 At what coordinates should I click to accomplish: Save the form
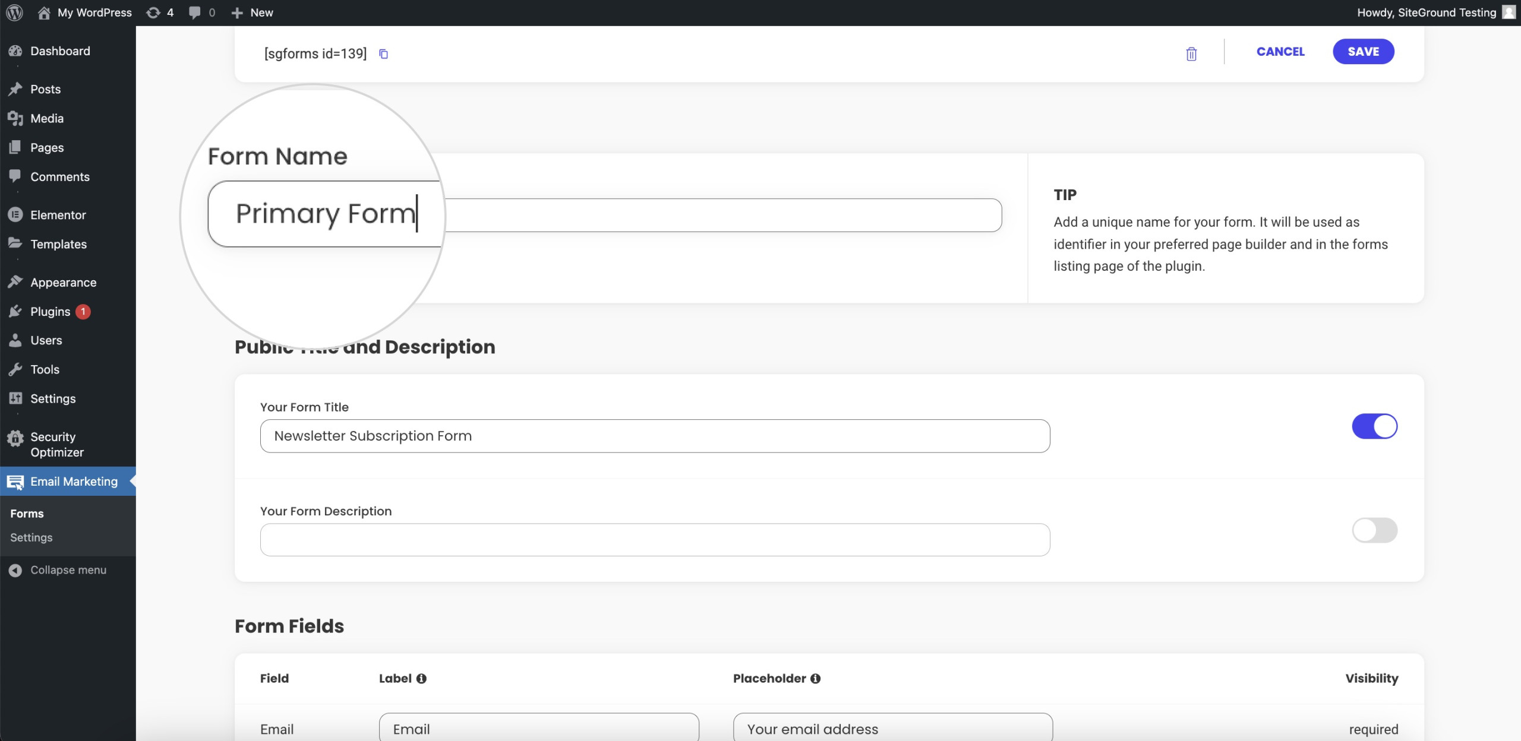(x=1363, y=52)
